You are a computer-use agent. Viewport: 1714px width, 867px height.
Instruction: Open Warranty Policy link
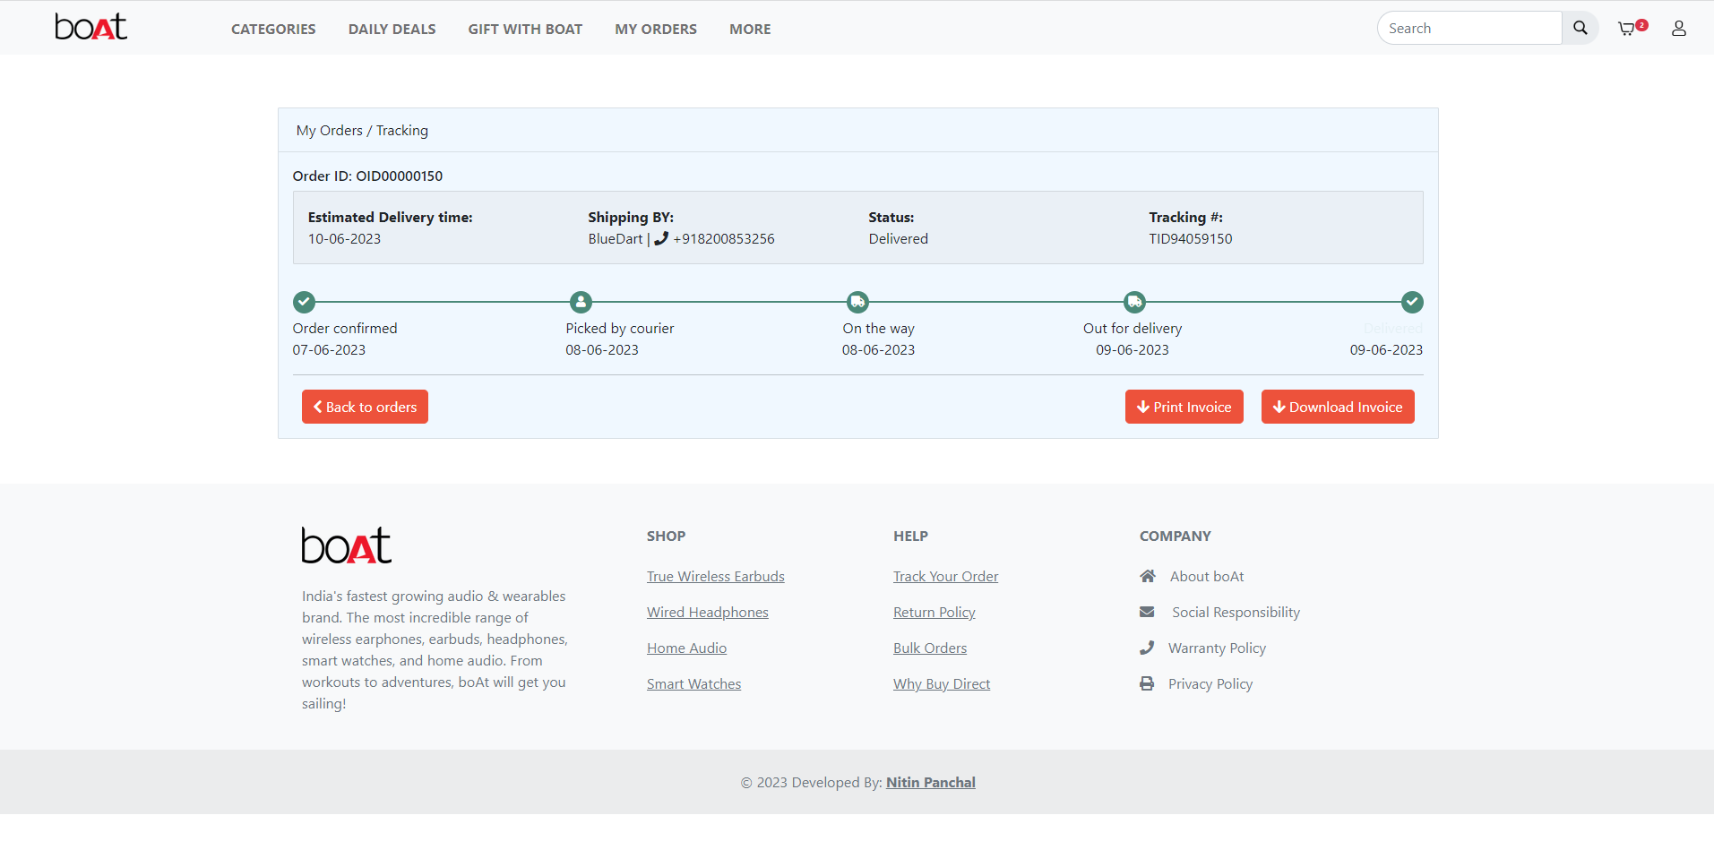tap(1217, 648)
